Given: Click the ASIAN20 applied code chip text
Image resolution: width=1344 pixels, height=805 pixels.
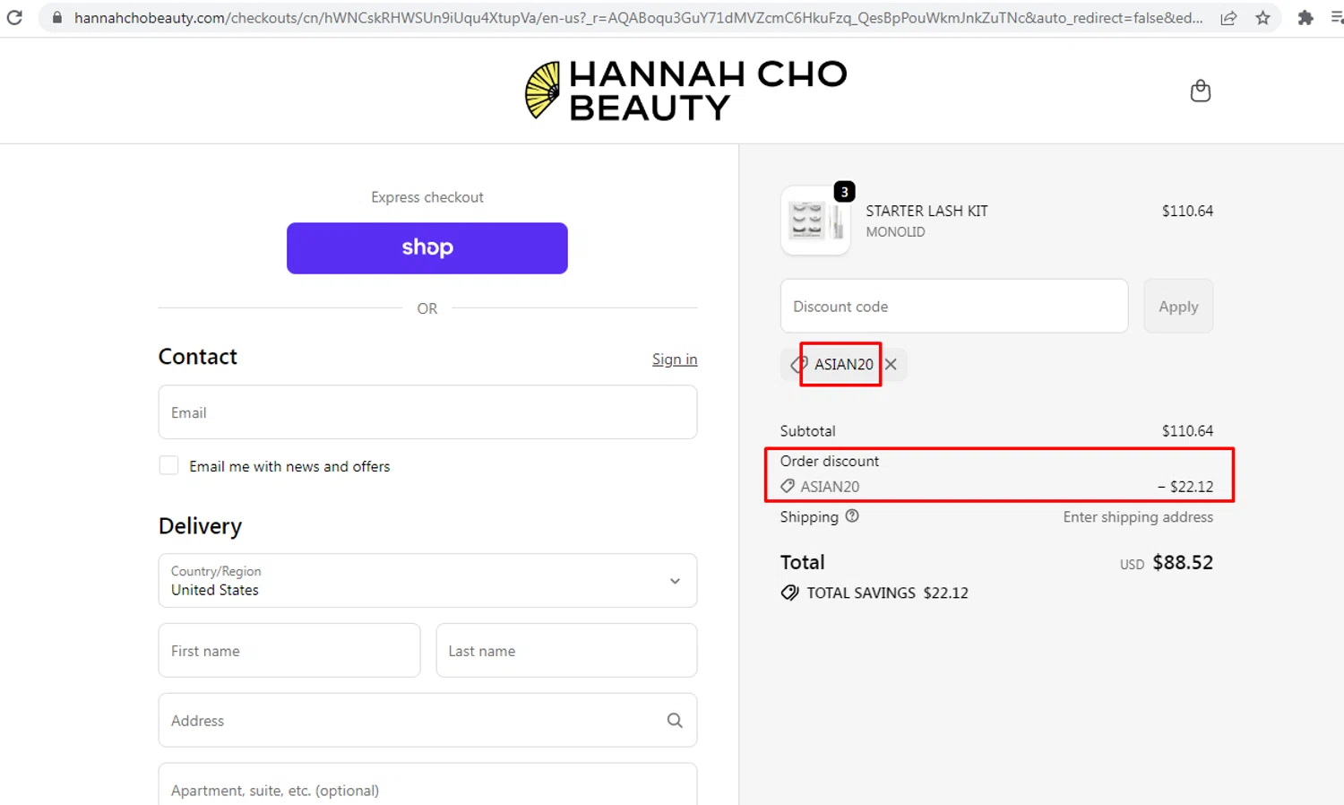Looking at the screenshot, I should pyautogui.click(x=843, y=364).
